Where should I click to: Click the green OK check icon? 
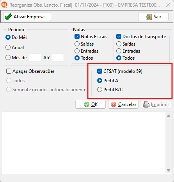[x=87, y=104]
